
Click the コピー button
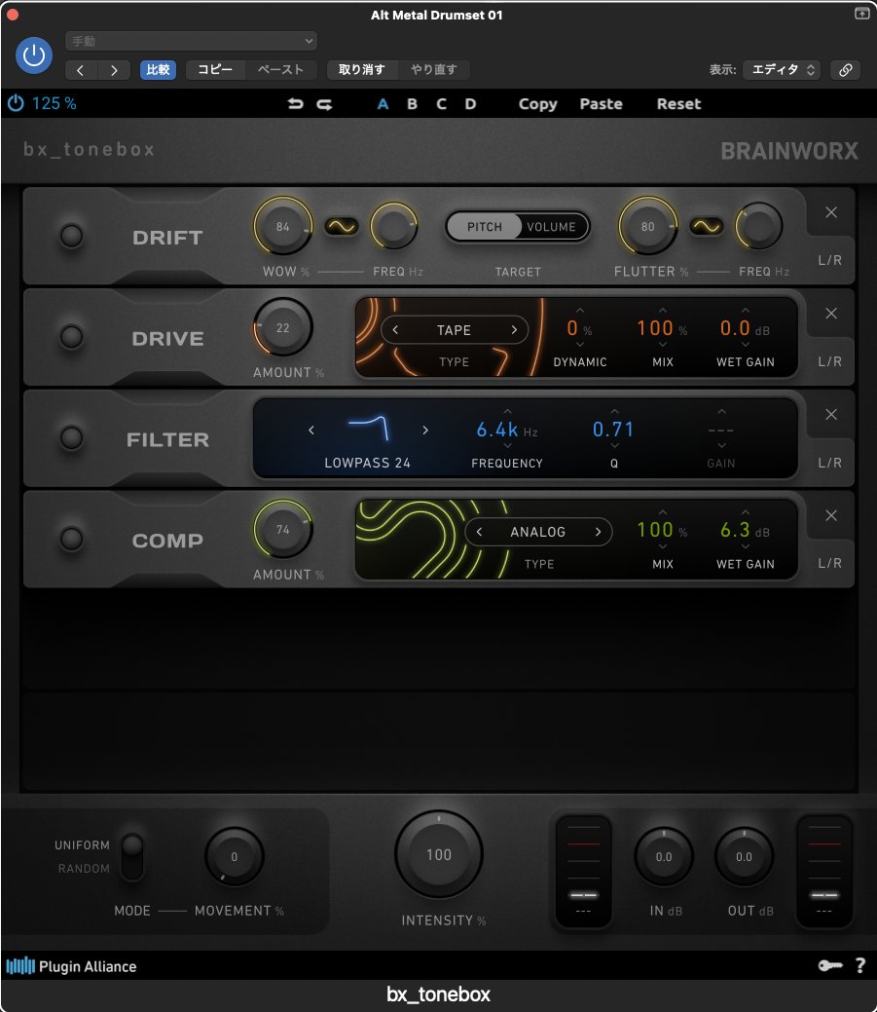(x=215, y=70)
